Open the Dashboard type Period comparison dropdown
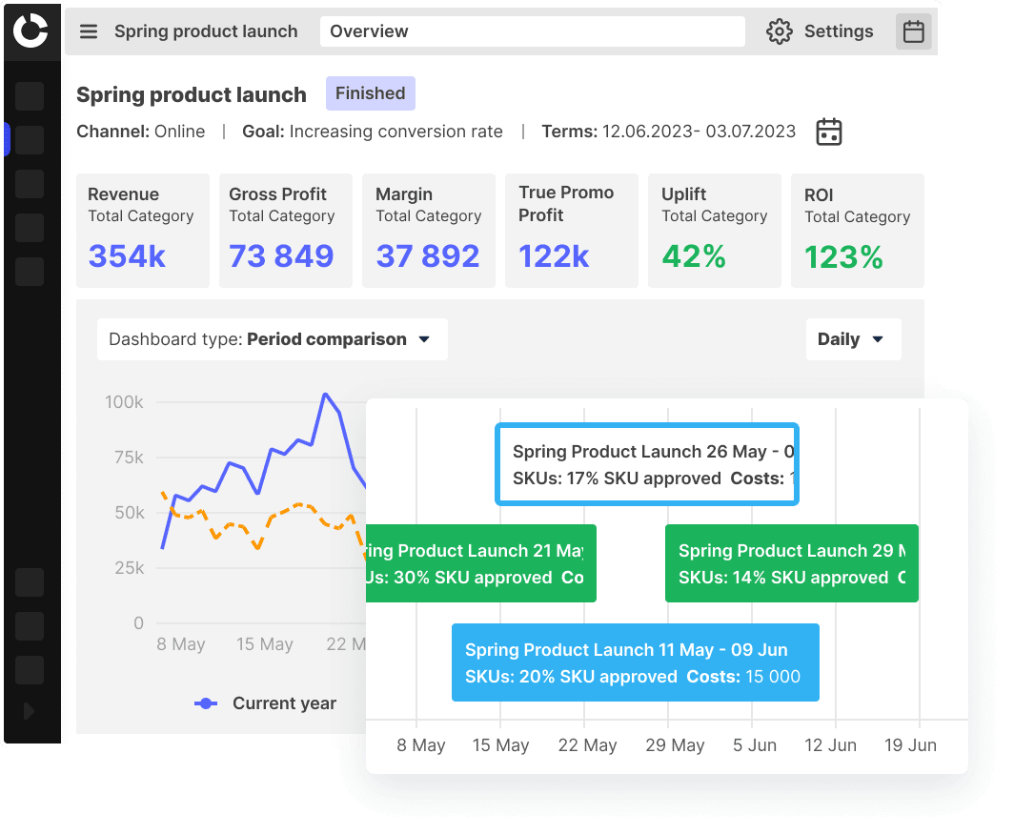 coord(272,339)
